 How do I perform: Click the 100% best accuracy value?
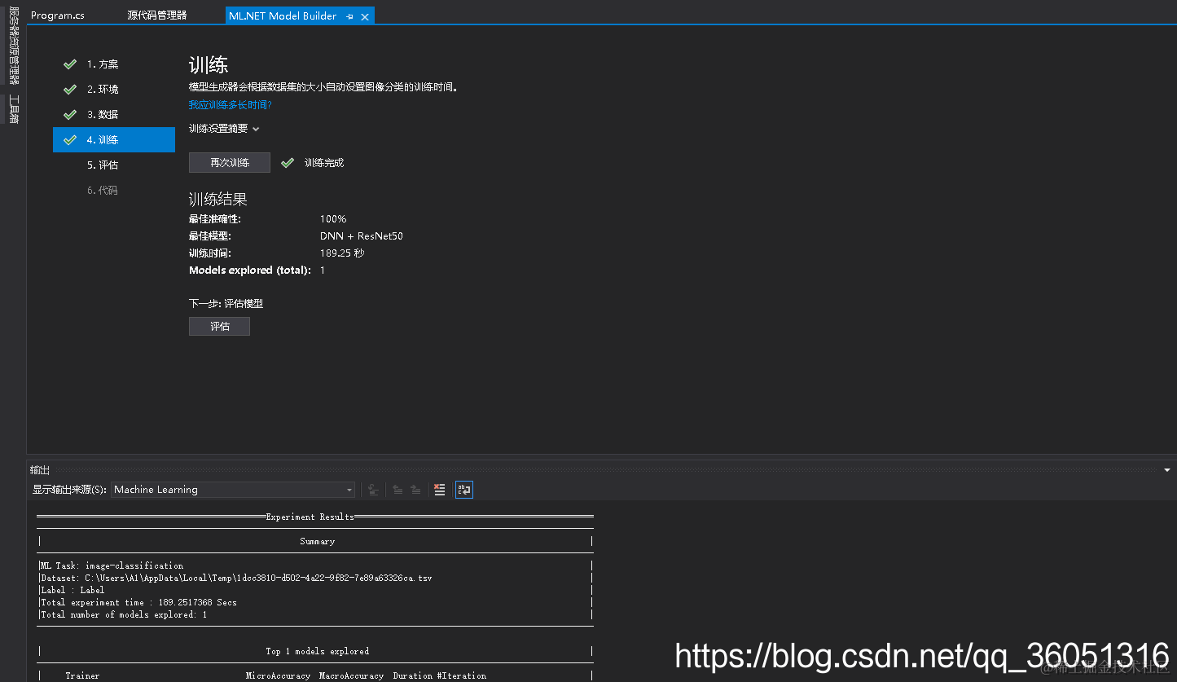tap(333, 219)
